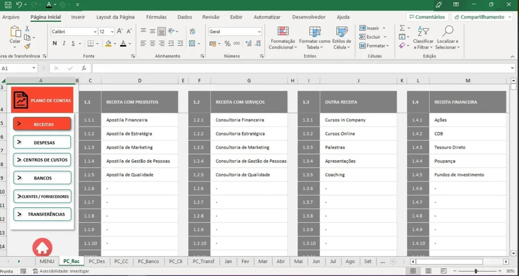Screen dimensions: 519x276
Task: Click the AutoSum sigma icon
Action: click(x=402, y=28)
